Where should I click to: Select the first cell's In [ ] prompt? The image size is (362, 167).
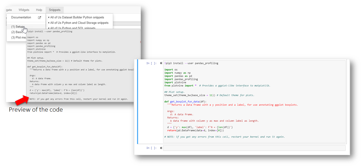[151, 63]
